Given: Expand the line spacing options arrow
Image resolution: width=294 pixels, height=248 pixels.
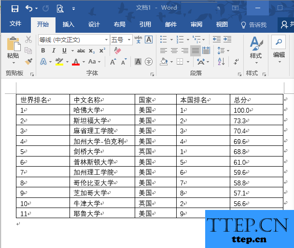Looking at the screenshot, I should tap(228, 51).
